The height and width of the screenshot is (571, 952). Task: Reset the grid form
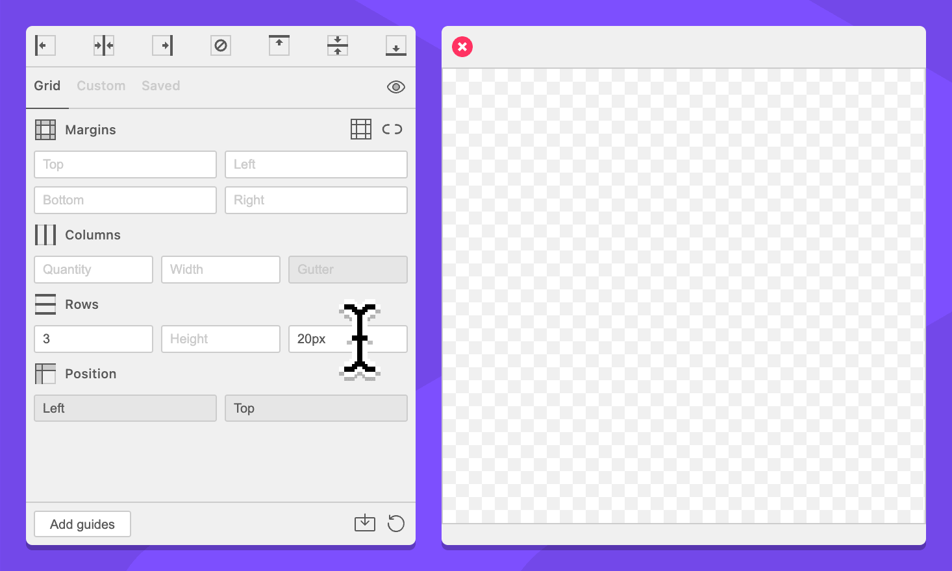click(x=396, y=523)
